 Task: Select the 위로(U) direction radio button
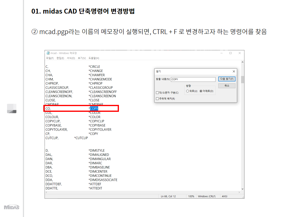click(x=188, y=91)
